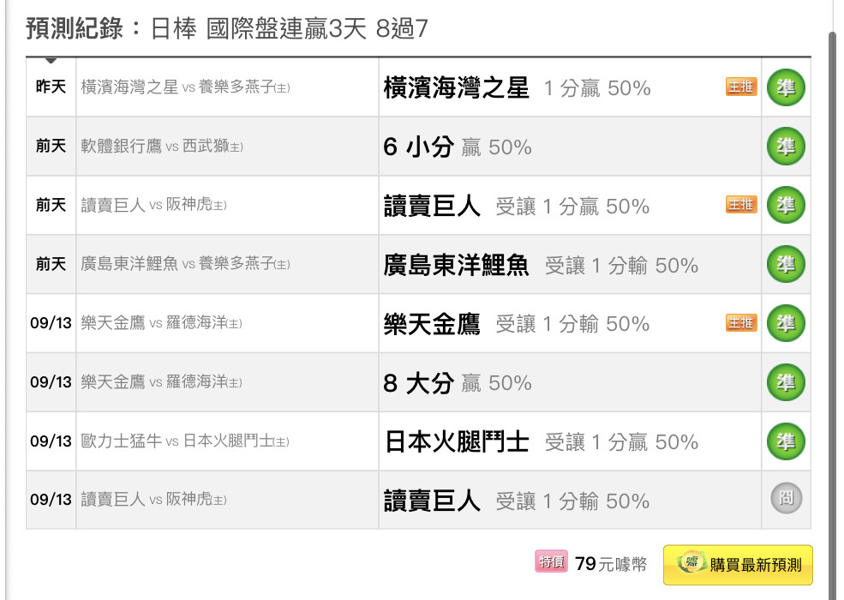Click green 準 icon for 橫濱海灣之星 prediction
Viewport: 844px width, 600px height.
coord(786,87)
